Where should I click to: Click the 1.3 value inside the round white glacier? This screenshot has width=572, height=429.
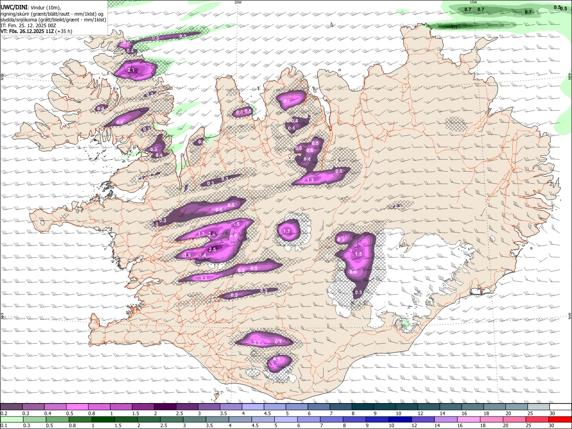coord(286,231)
